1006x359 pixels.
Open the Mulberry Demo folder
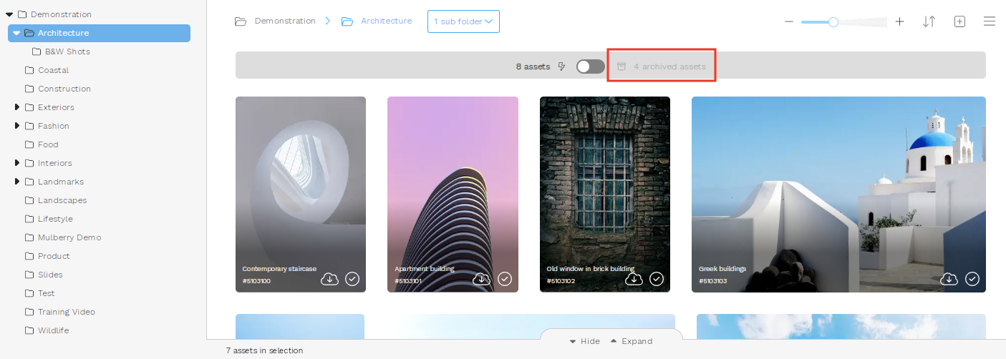point(69,237)
